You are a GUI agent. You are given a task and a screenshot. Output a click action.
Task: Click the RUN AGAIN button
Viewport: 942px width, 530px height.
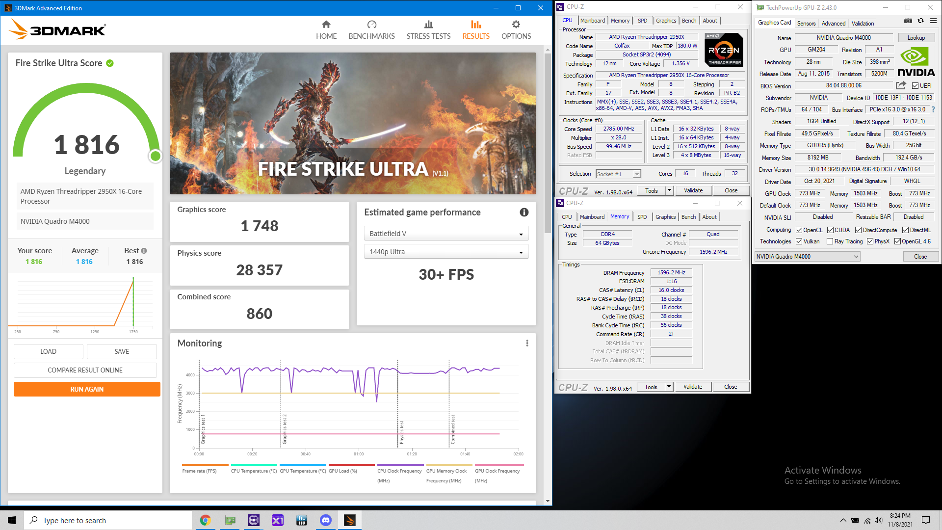coord(87,390)
